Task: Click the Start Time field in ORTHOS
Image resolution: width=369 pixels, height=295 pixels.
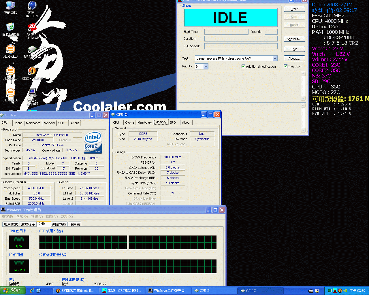Action: click(226, 32)
